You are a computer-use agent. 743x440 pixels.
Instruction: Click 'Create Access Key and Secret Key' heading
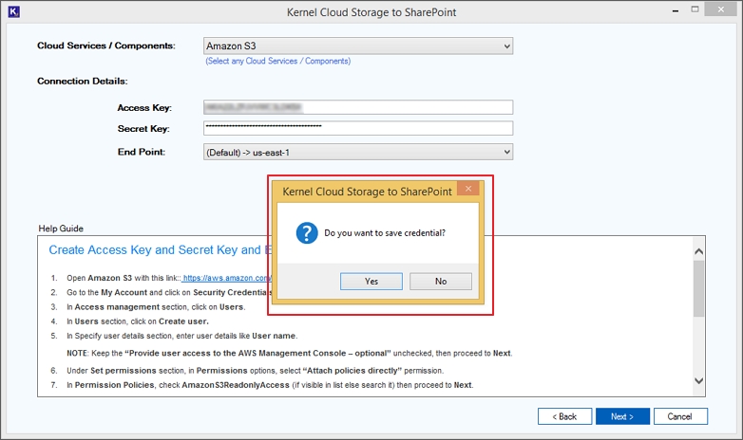[x=161, y=249]
